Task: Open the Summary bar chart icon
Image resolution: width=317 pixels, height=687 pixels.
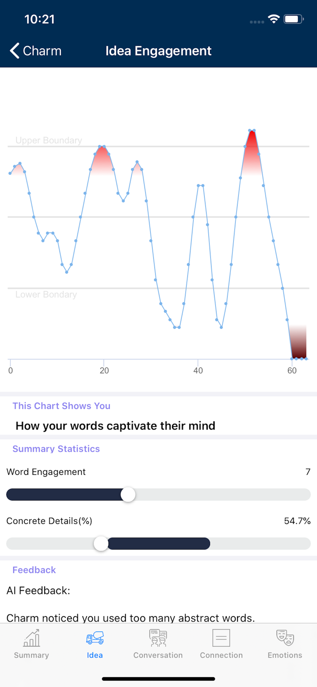Action: pos(32,638)
